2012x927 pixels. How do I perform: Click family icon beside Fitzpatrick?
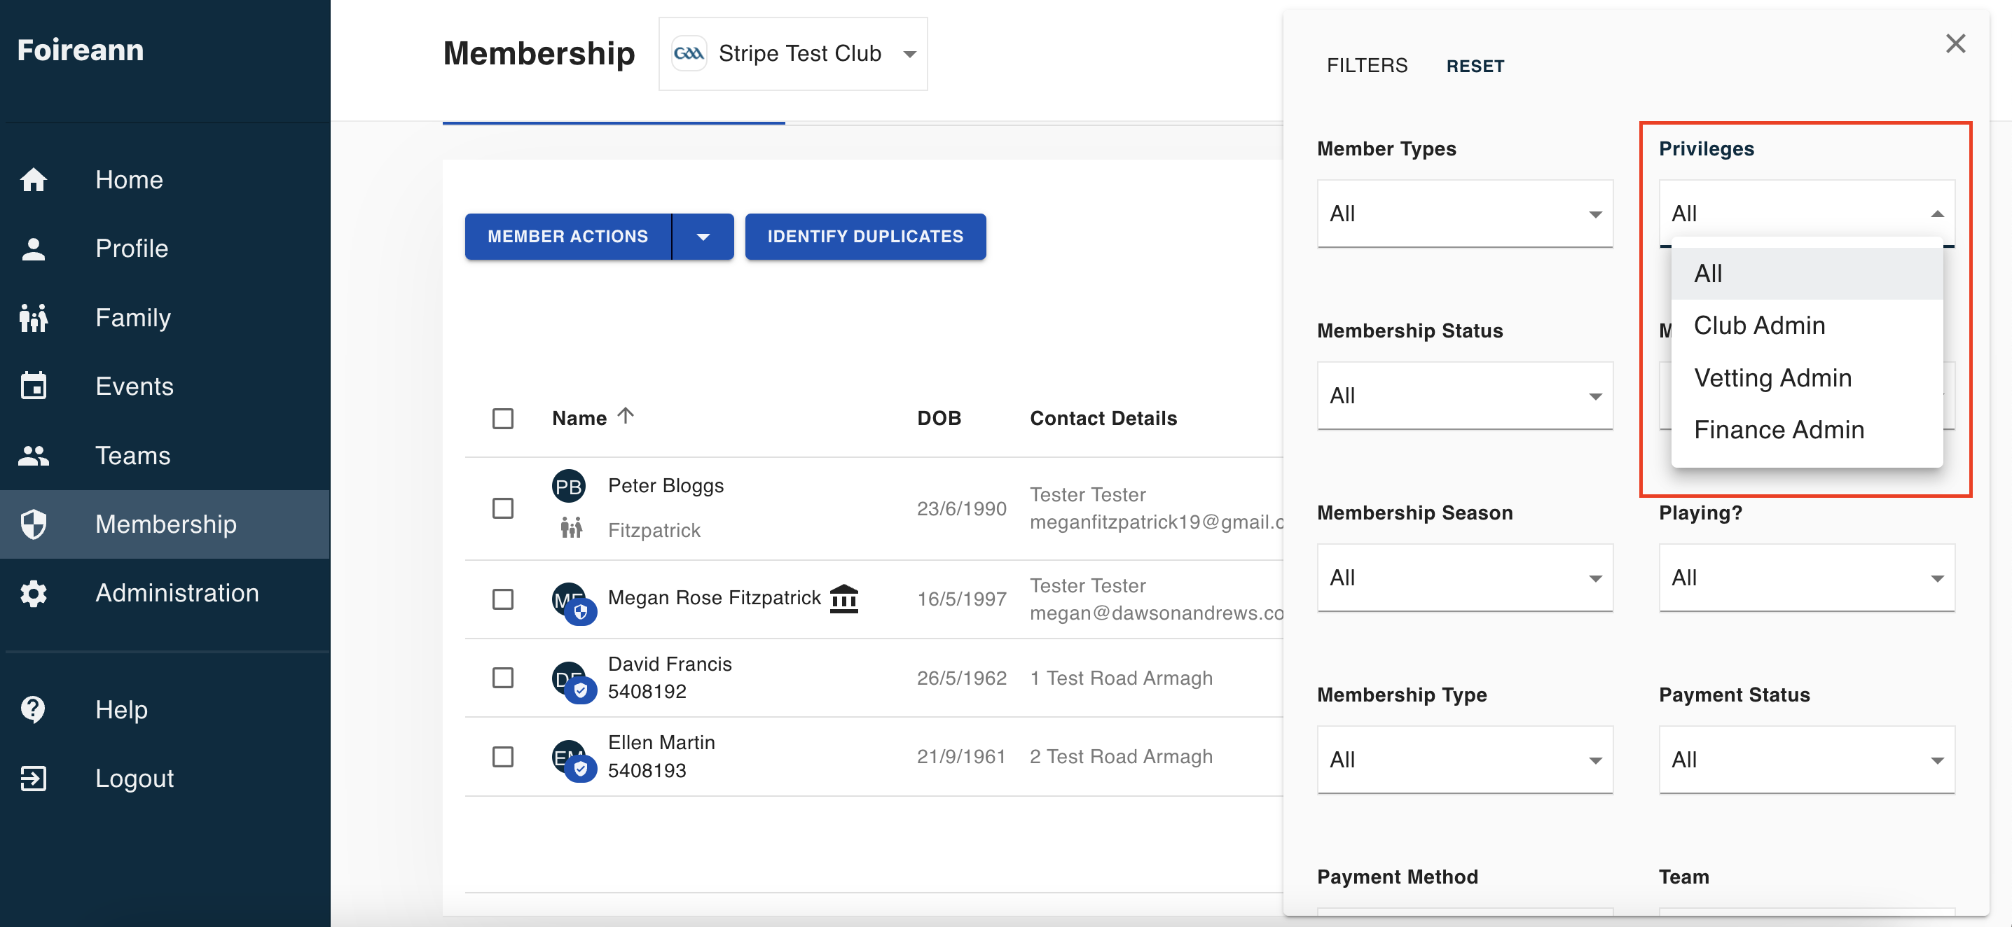pyautogui.click(x=571, y=529)
